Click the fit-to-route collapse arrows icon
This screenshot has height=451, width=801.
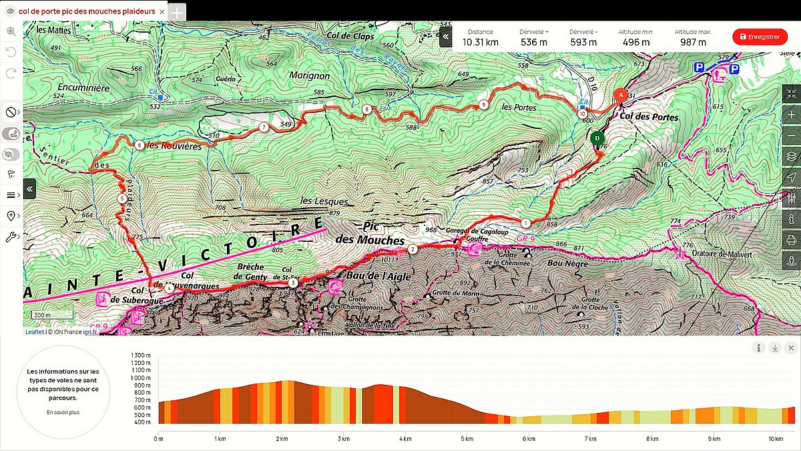pos(792,94)
